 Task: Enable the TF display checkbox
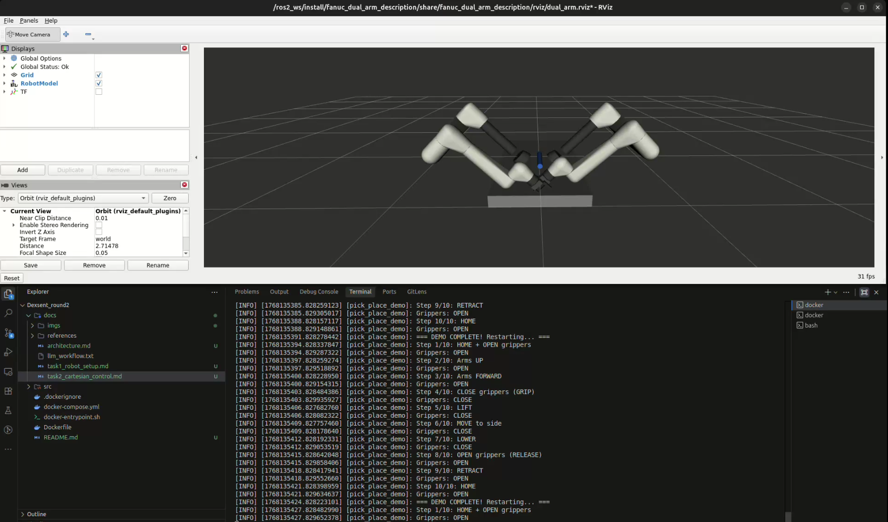click(99, 92)
